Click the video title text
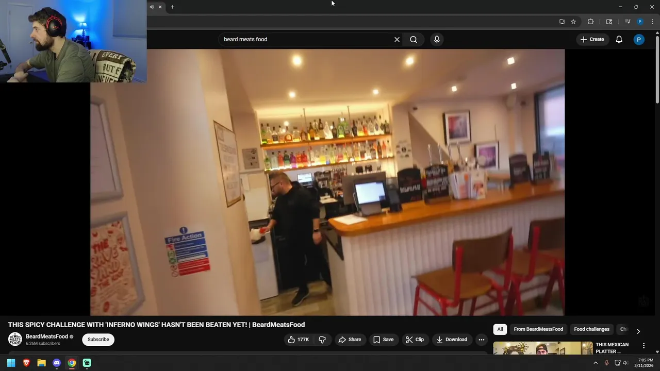660x371 pixels. click(x=156, y=325)
